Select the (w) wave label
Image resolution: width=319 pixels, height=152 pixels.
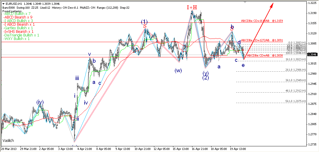[x=178, y=71]
